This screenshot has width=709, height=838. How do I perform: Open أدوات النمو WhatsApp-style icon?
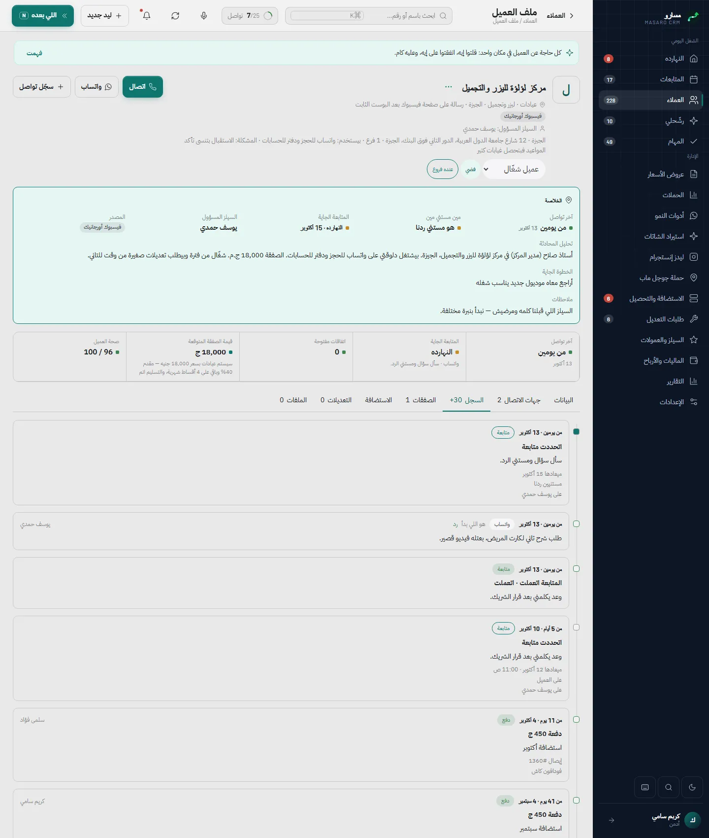click(x=694, y=215)
